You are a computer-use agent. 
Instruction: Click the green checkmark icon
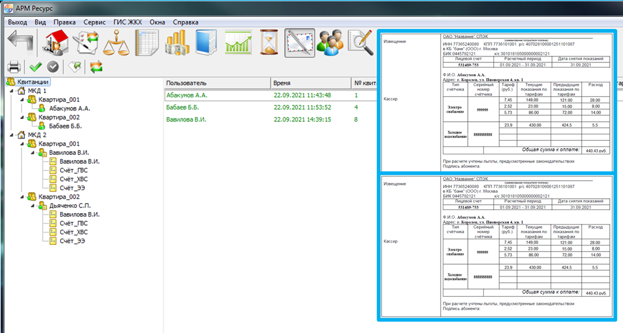(x=36, y=67)
